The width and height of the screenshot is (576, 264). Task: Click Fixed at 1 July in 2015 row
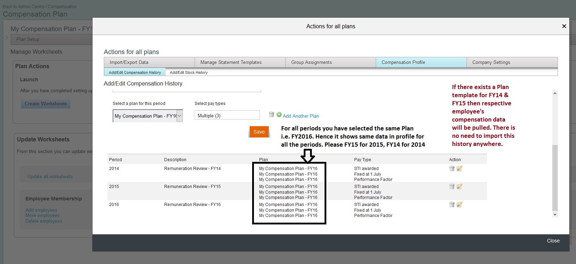(368, 192)
